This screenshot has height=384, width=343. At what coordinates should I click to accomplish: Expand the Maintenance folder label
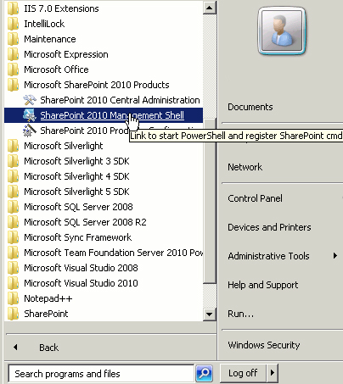tap(50, 39)
